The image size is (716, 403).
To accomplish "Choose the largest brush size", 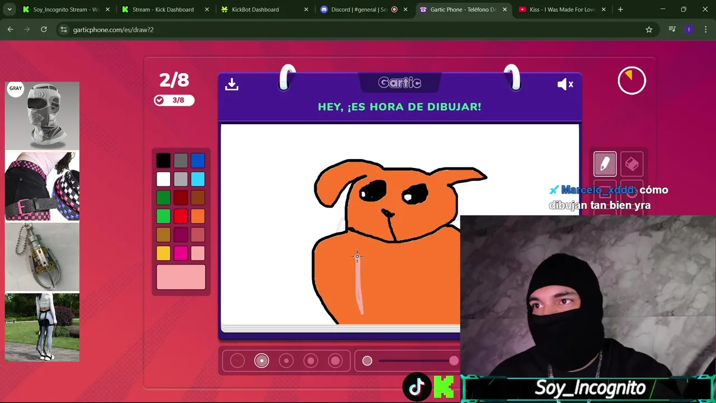I will click(x=336, y=361).
